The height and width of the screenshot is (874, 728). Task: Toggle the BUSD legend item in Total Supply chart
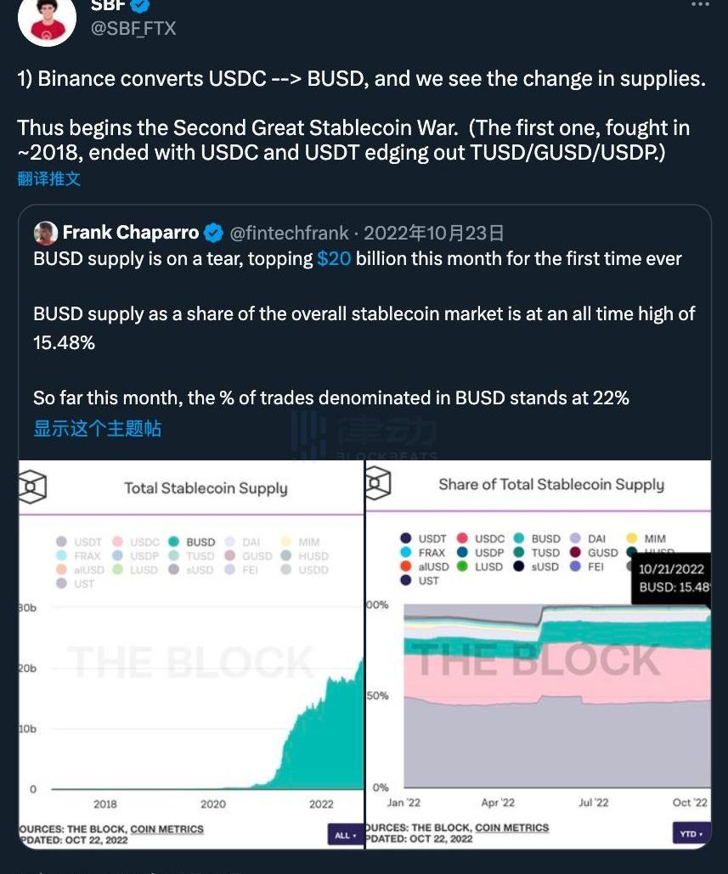point(193,542)
